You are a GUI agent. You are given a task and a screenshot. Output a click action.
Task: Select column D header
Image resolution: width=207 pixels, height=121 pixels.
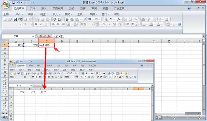point(62,41)
